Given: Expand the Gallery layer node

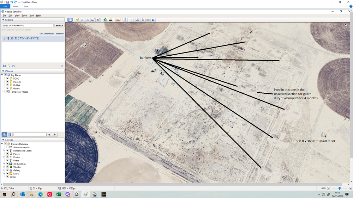Looking at the screenshot, I should coord(4,171).
